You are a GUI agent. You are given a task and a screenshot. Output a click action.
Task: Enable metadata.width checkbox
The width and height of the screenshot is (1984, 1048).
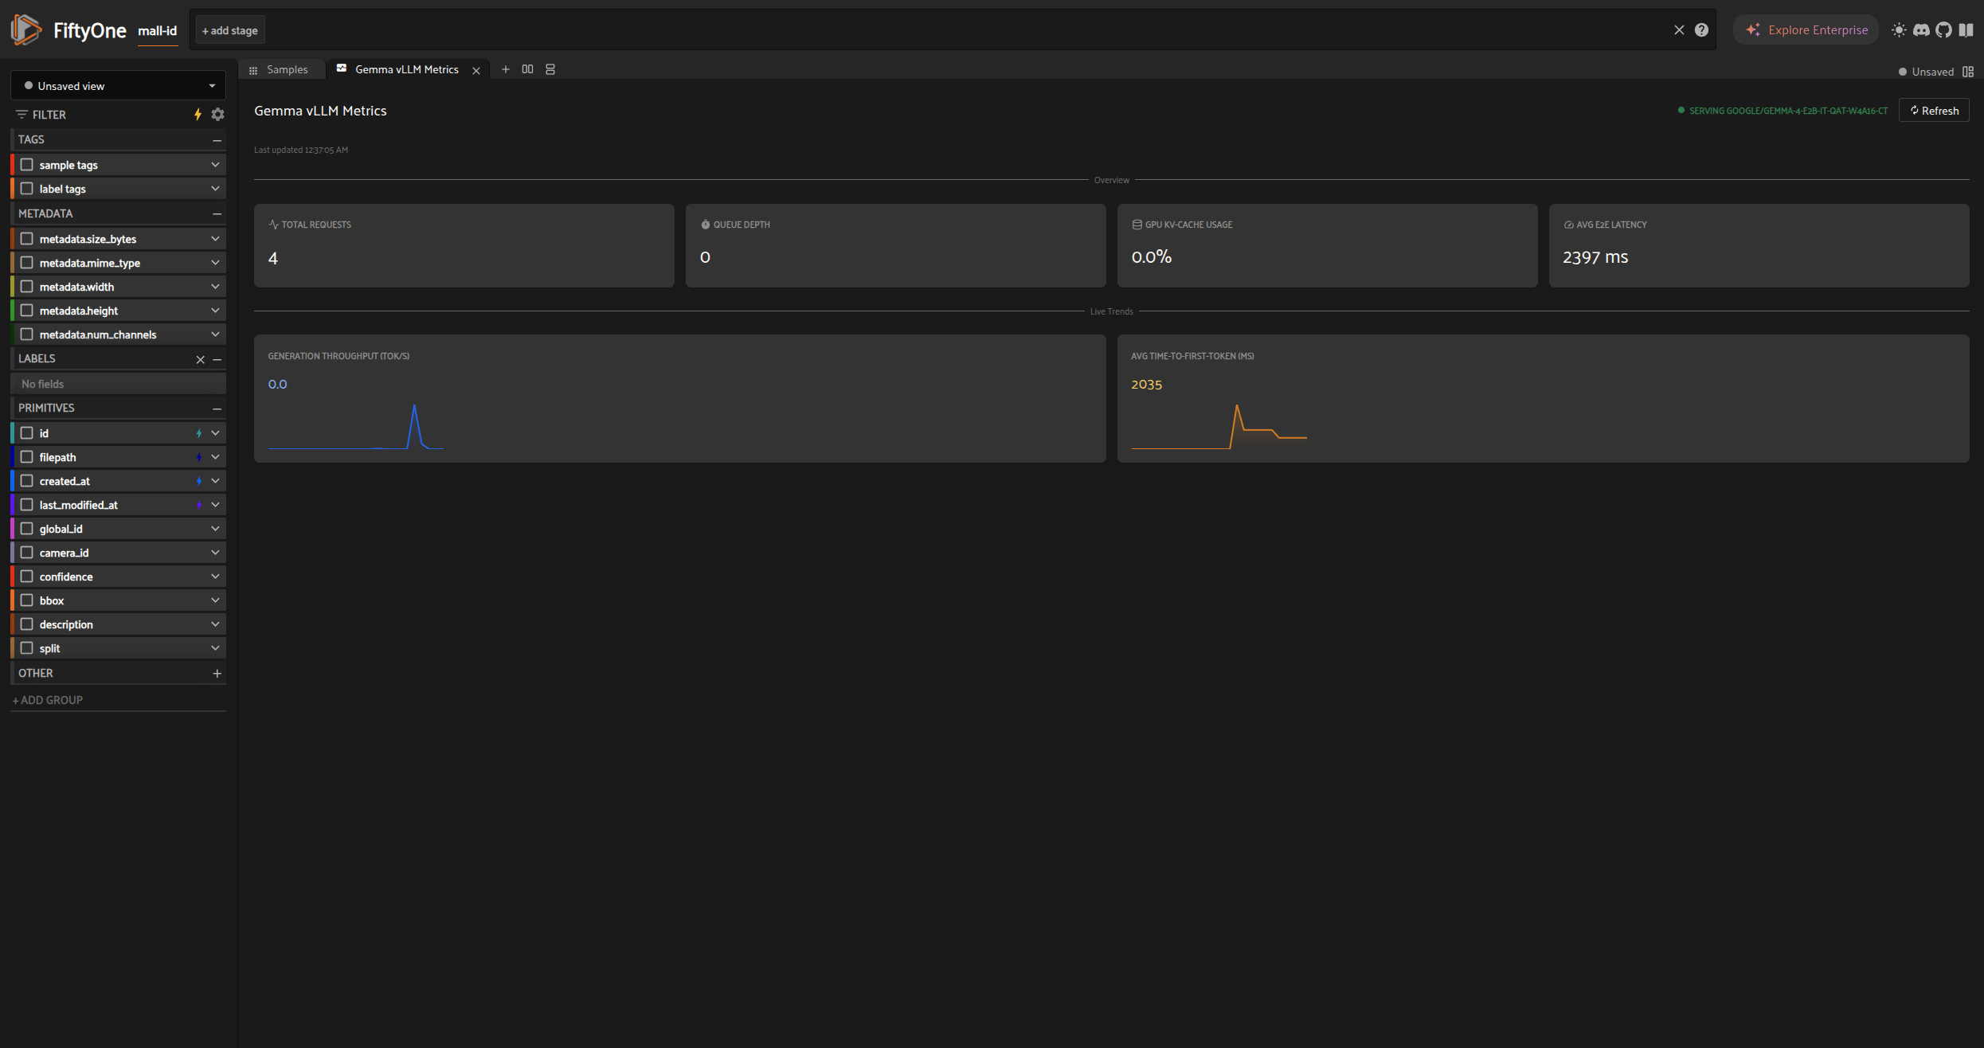(26, 287)
